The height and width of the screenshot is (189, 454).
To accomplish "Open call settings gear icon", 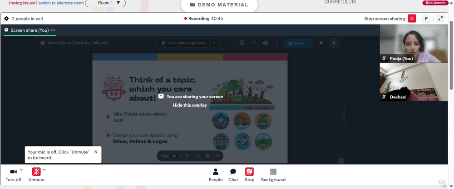I will (x=6, y=19).
